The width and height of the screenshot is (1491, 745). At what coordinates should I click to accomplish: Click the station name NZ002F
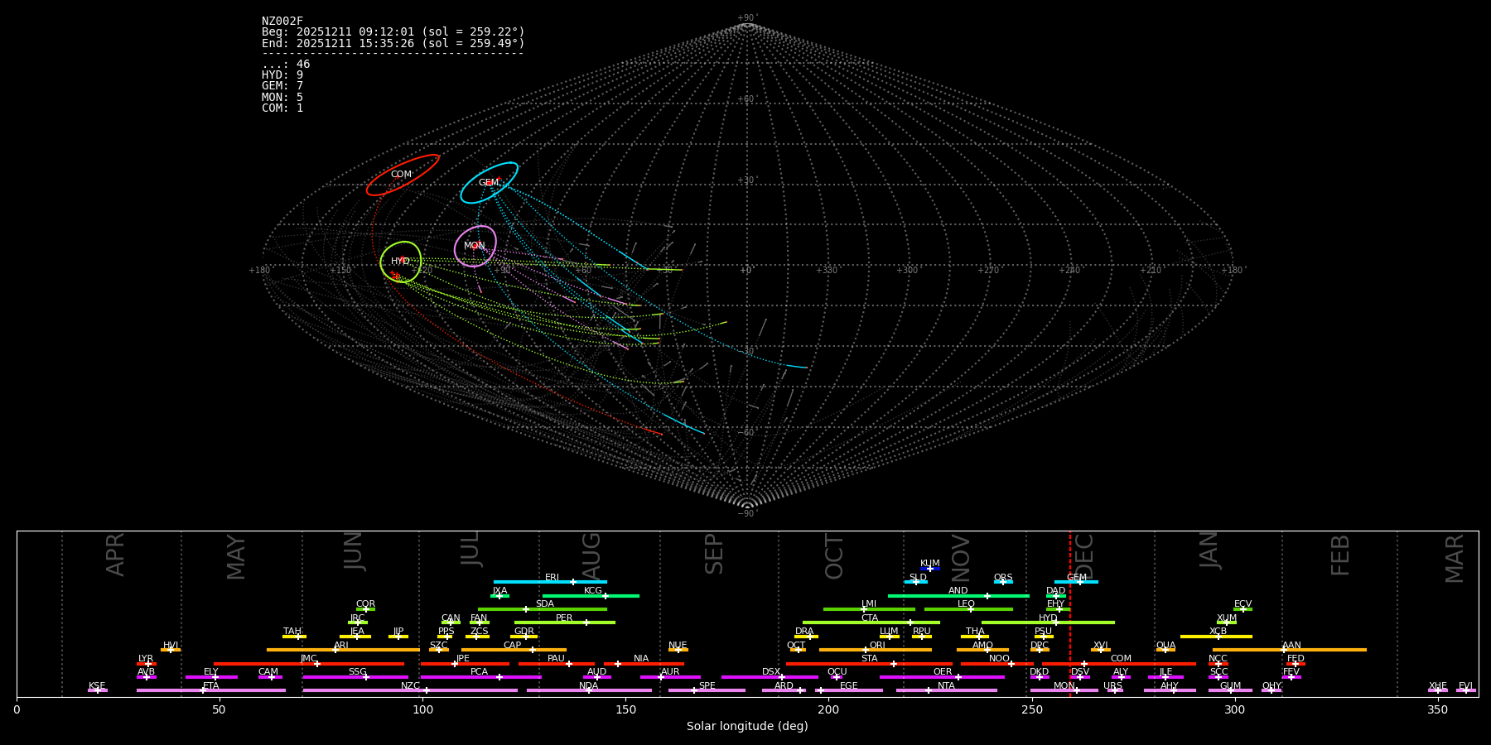point(282,22)
